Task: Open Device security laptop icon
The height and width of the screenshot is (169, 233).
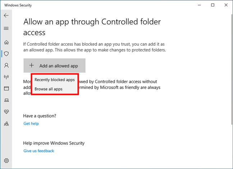Action: pyautogui.click(x=6, y=100)
